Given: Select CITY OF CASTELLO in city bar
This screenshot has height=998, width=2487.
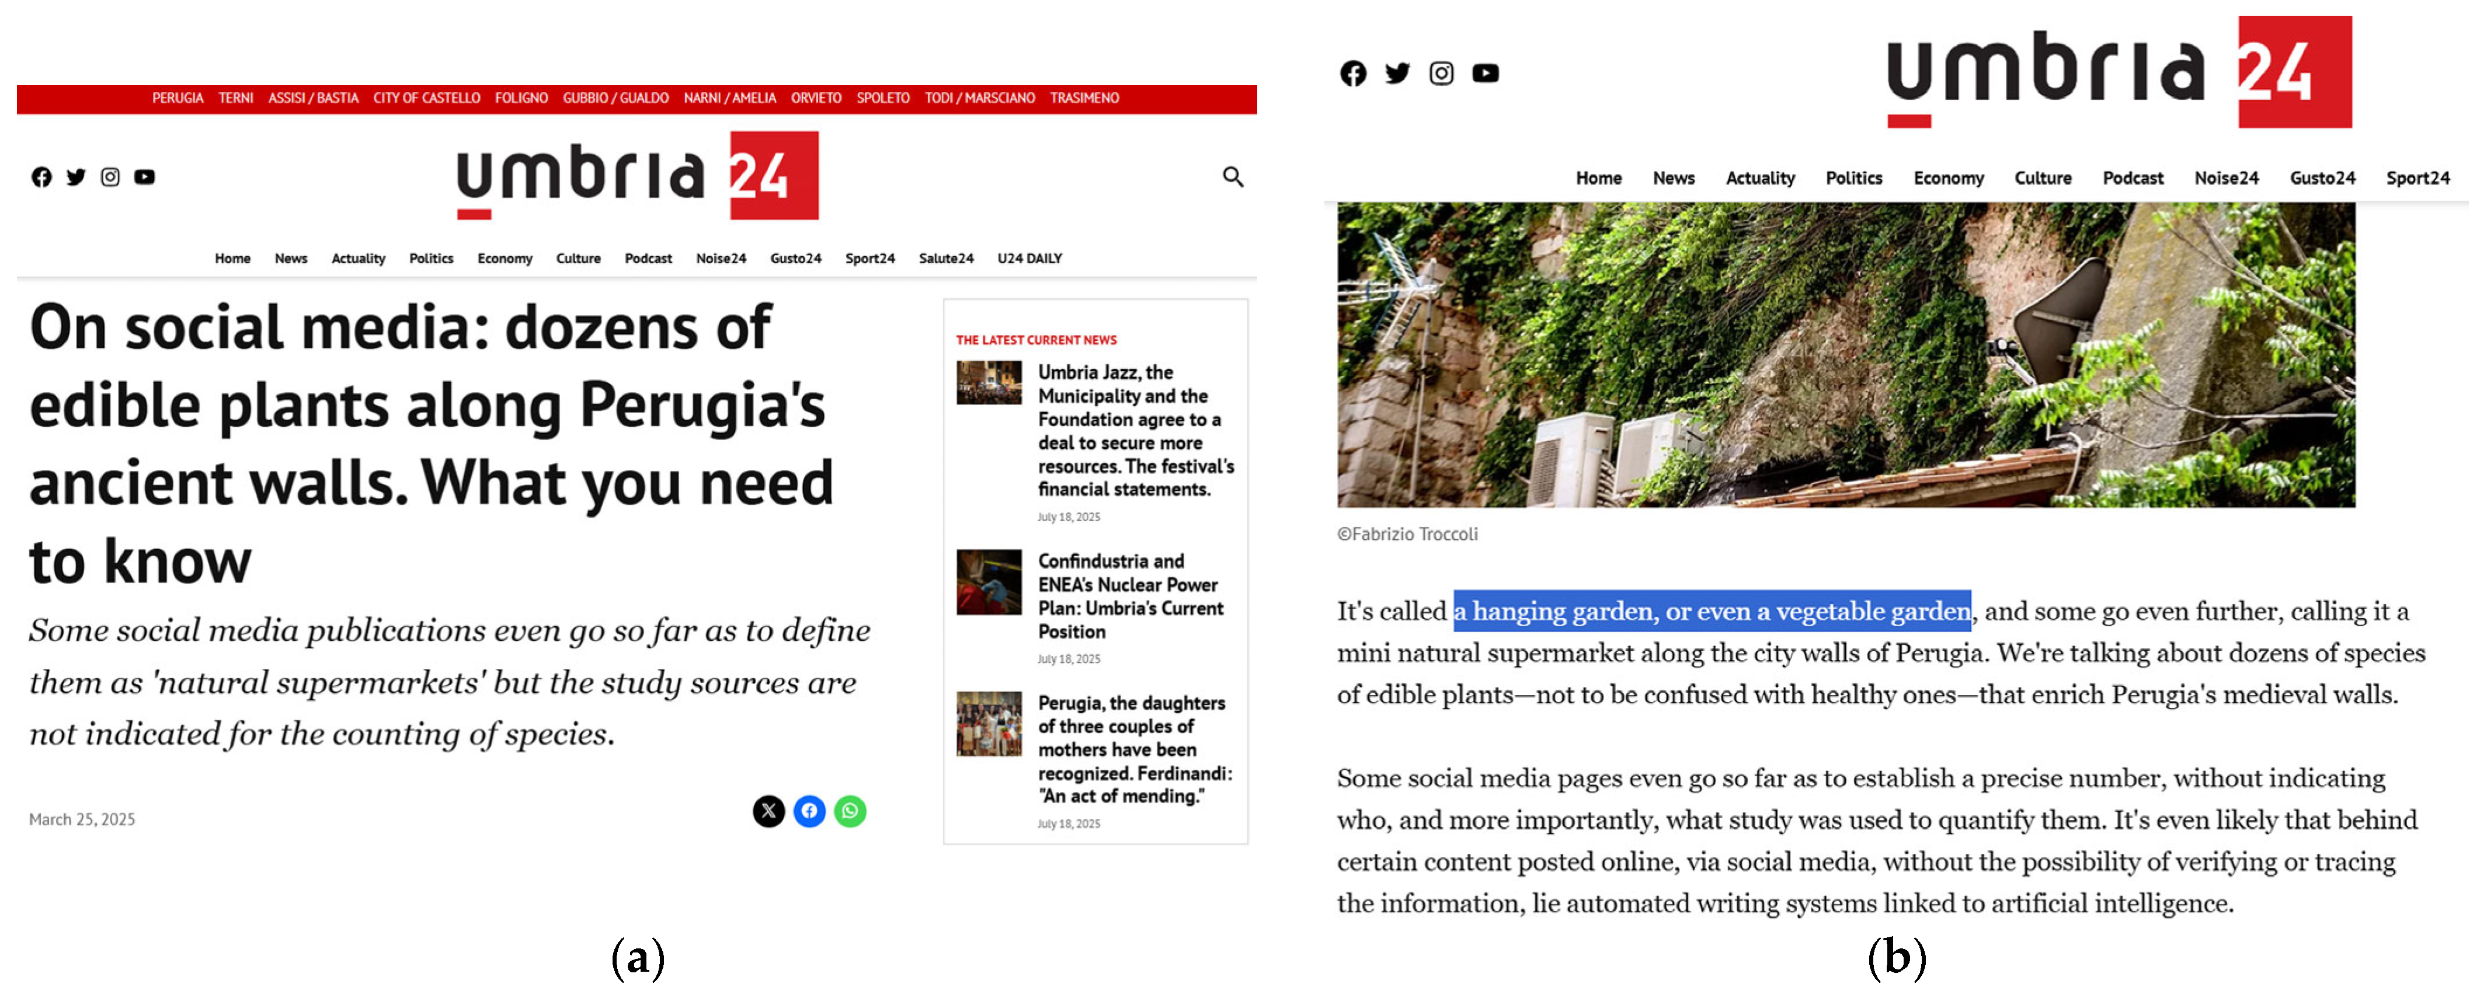Looking at the screenshot, I should pyautogui.click(x=427, y=99).
